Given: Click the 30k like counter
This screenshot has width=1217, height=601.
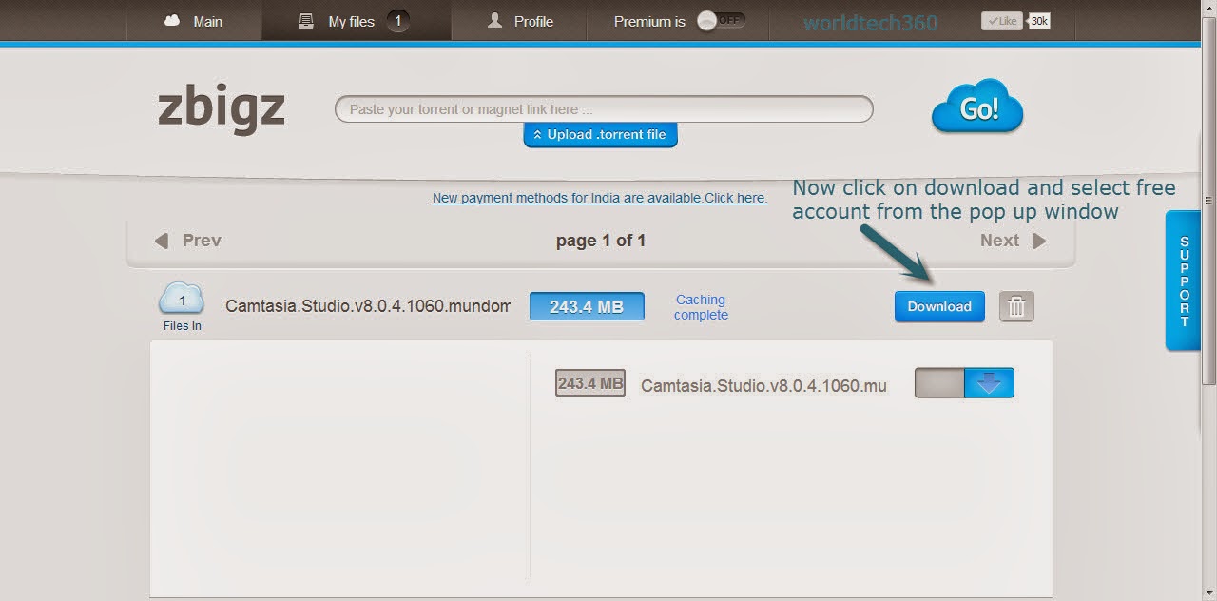Looking at the screenshot, I should pos(1039,20).
